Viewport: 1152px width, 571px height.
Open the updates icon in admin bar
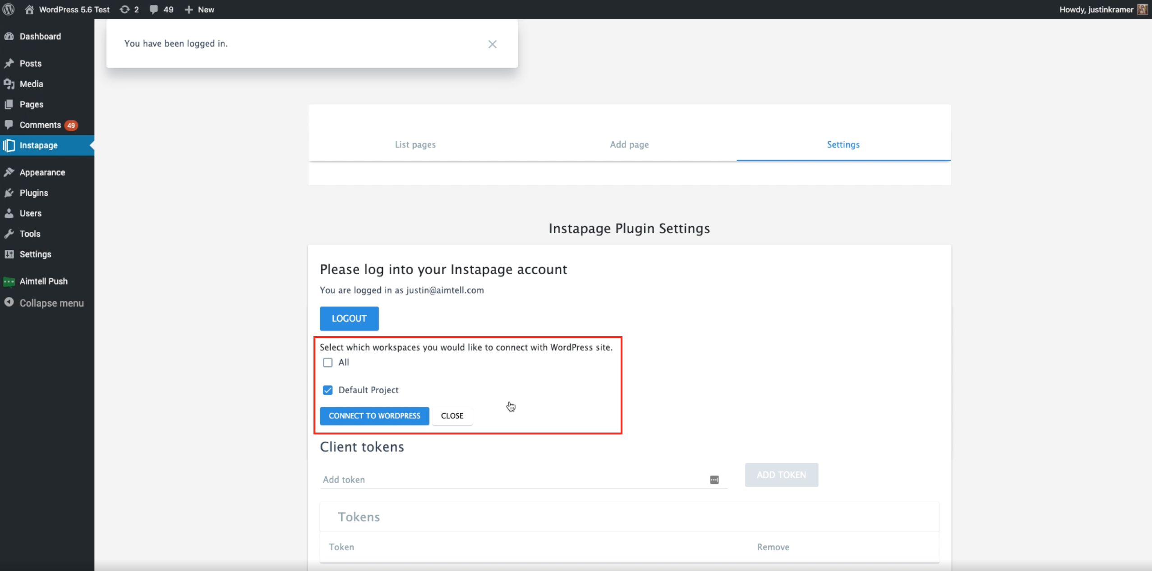(125, 9)
